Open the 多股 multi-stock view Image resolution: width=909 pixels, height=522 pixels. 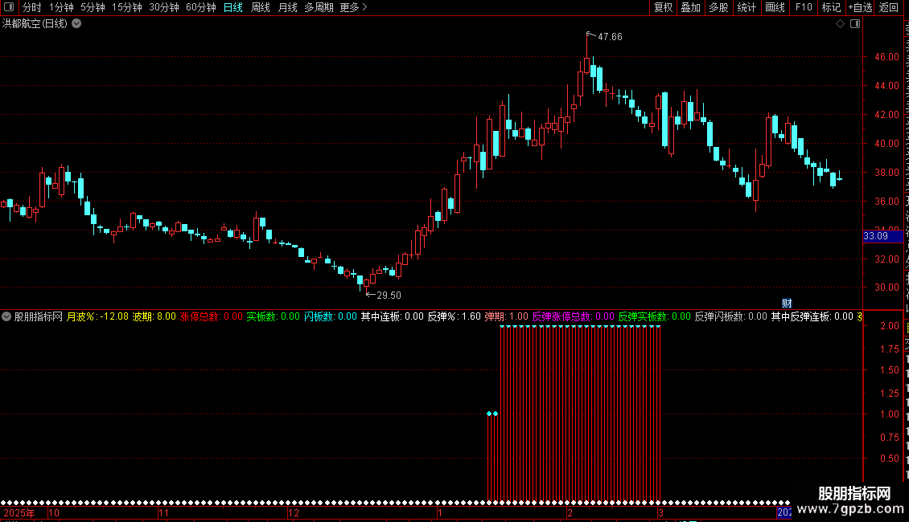pos(719,7)
